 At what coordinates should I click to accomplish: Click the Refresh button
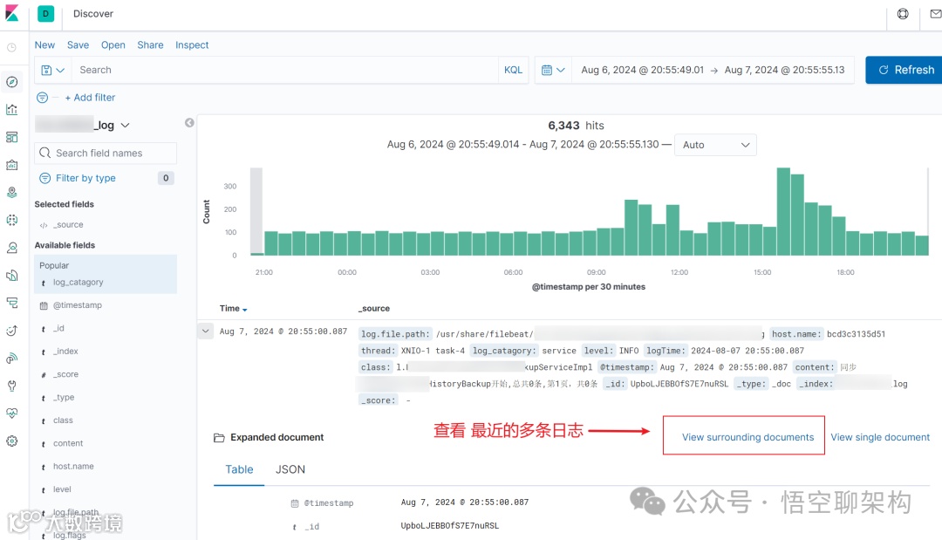tap(904, 70)
